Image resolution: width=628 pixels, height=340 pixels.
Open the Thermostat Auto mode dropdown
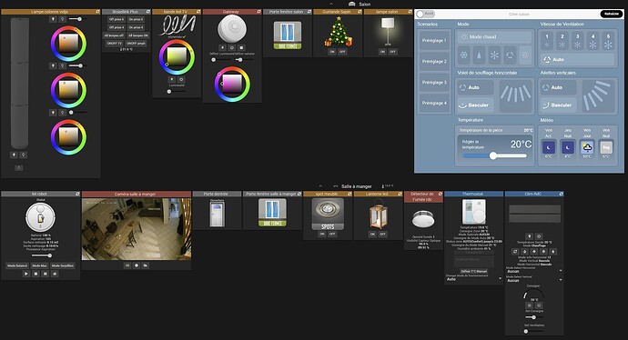point(473,279)
